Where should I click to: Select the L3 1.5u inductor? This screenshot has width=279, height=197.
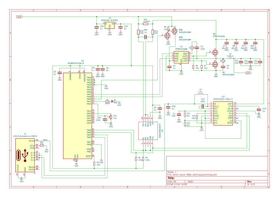(200, 94)
